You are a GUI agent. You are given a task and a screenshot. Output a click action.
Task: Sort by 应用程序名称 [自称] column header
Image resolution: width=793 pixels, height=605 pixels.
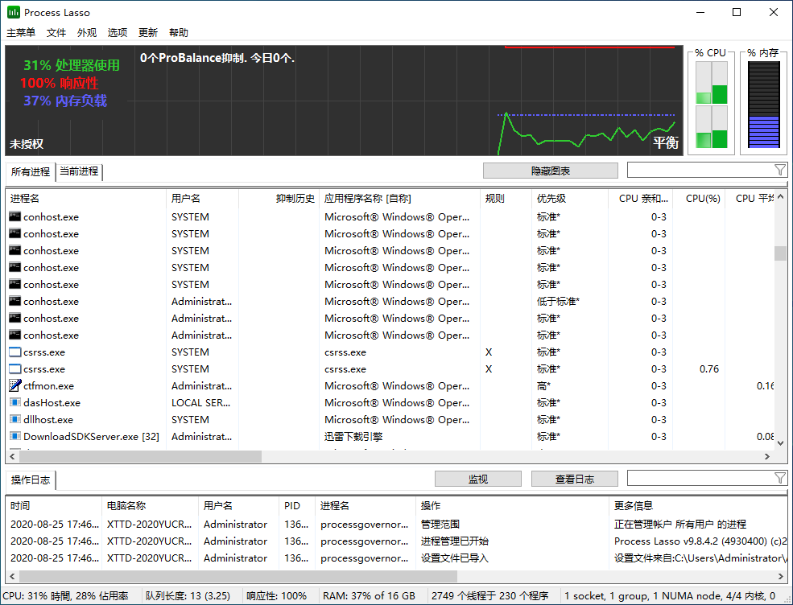[399, 199]
